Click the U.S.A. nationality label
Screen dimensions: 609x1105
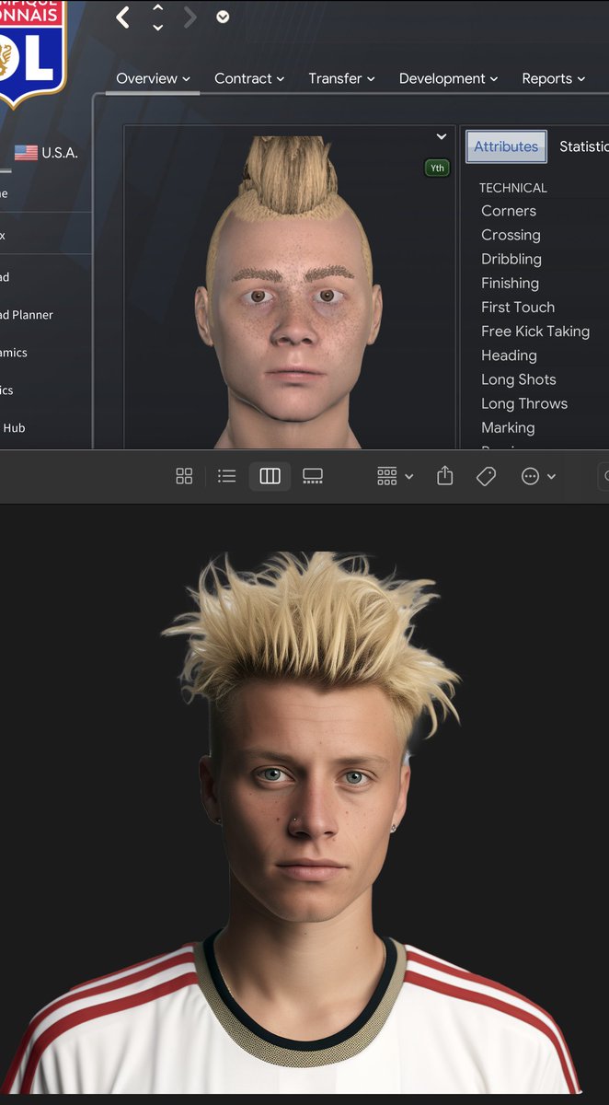pyautogui.click(x=60, y=153)
